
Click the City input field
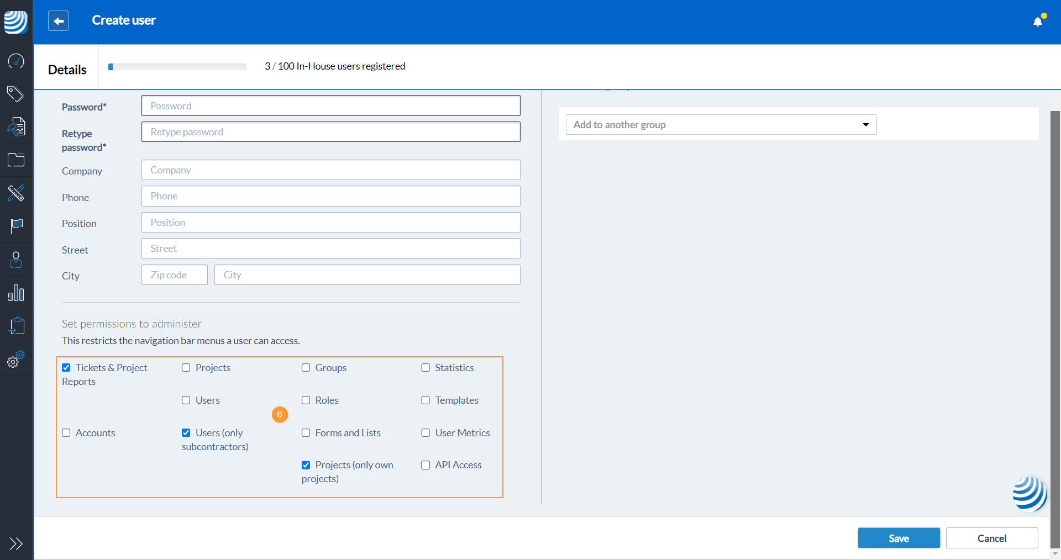[x=367, y=275]
